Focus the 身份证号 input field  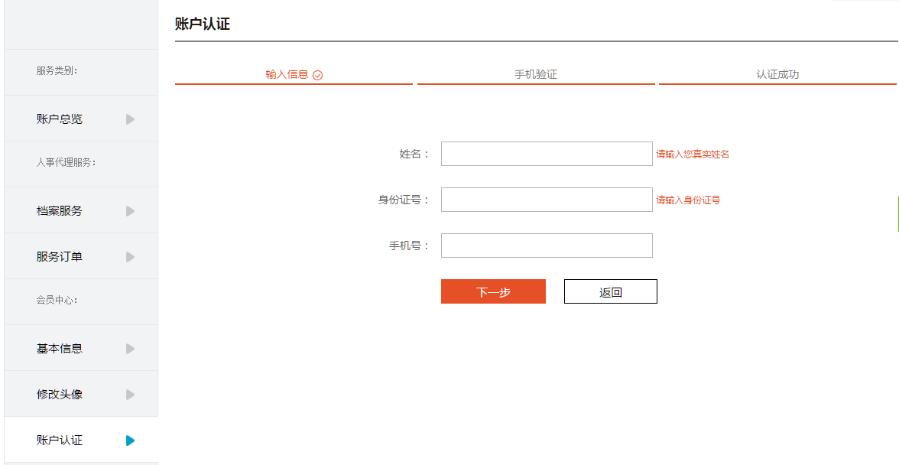(547, 200)
